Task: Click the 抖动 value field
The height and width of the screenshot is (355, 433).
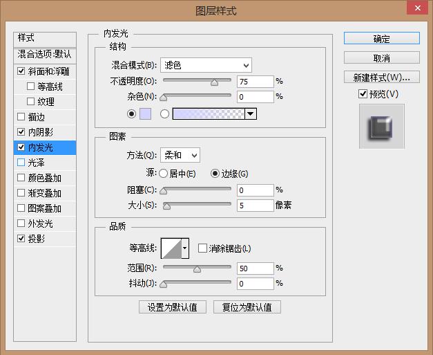Action: [255, 284]
